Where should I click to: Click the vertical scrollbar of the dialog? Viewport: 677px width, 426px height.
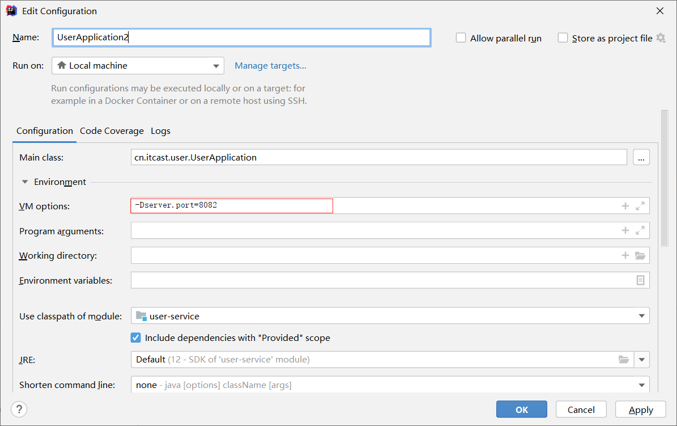click(665, 178)
